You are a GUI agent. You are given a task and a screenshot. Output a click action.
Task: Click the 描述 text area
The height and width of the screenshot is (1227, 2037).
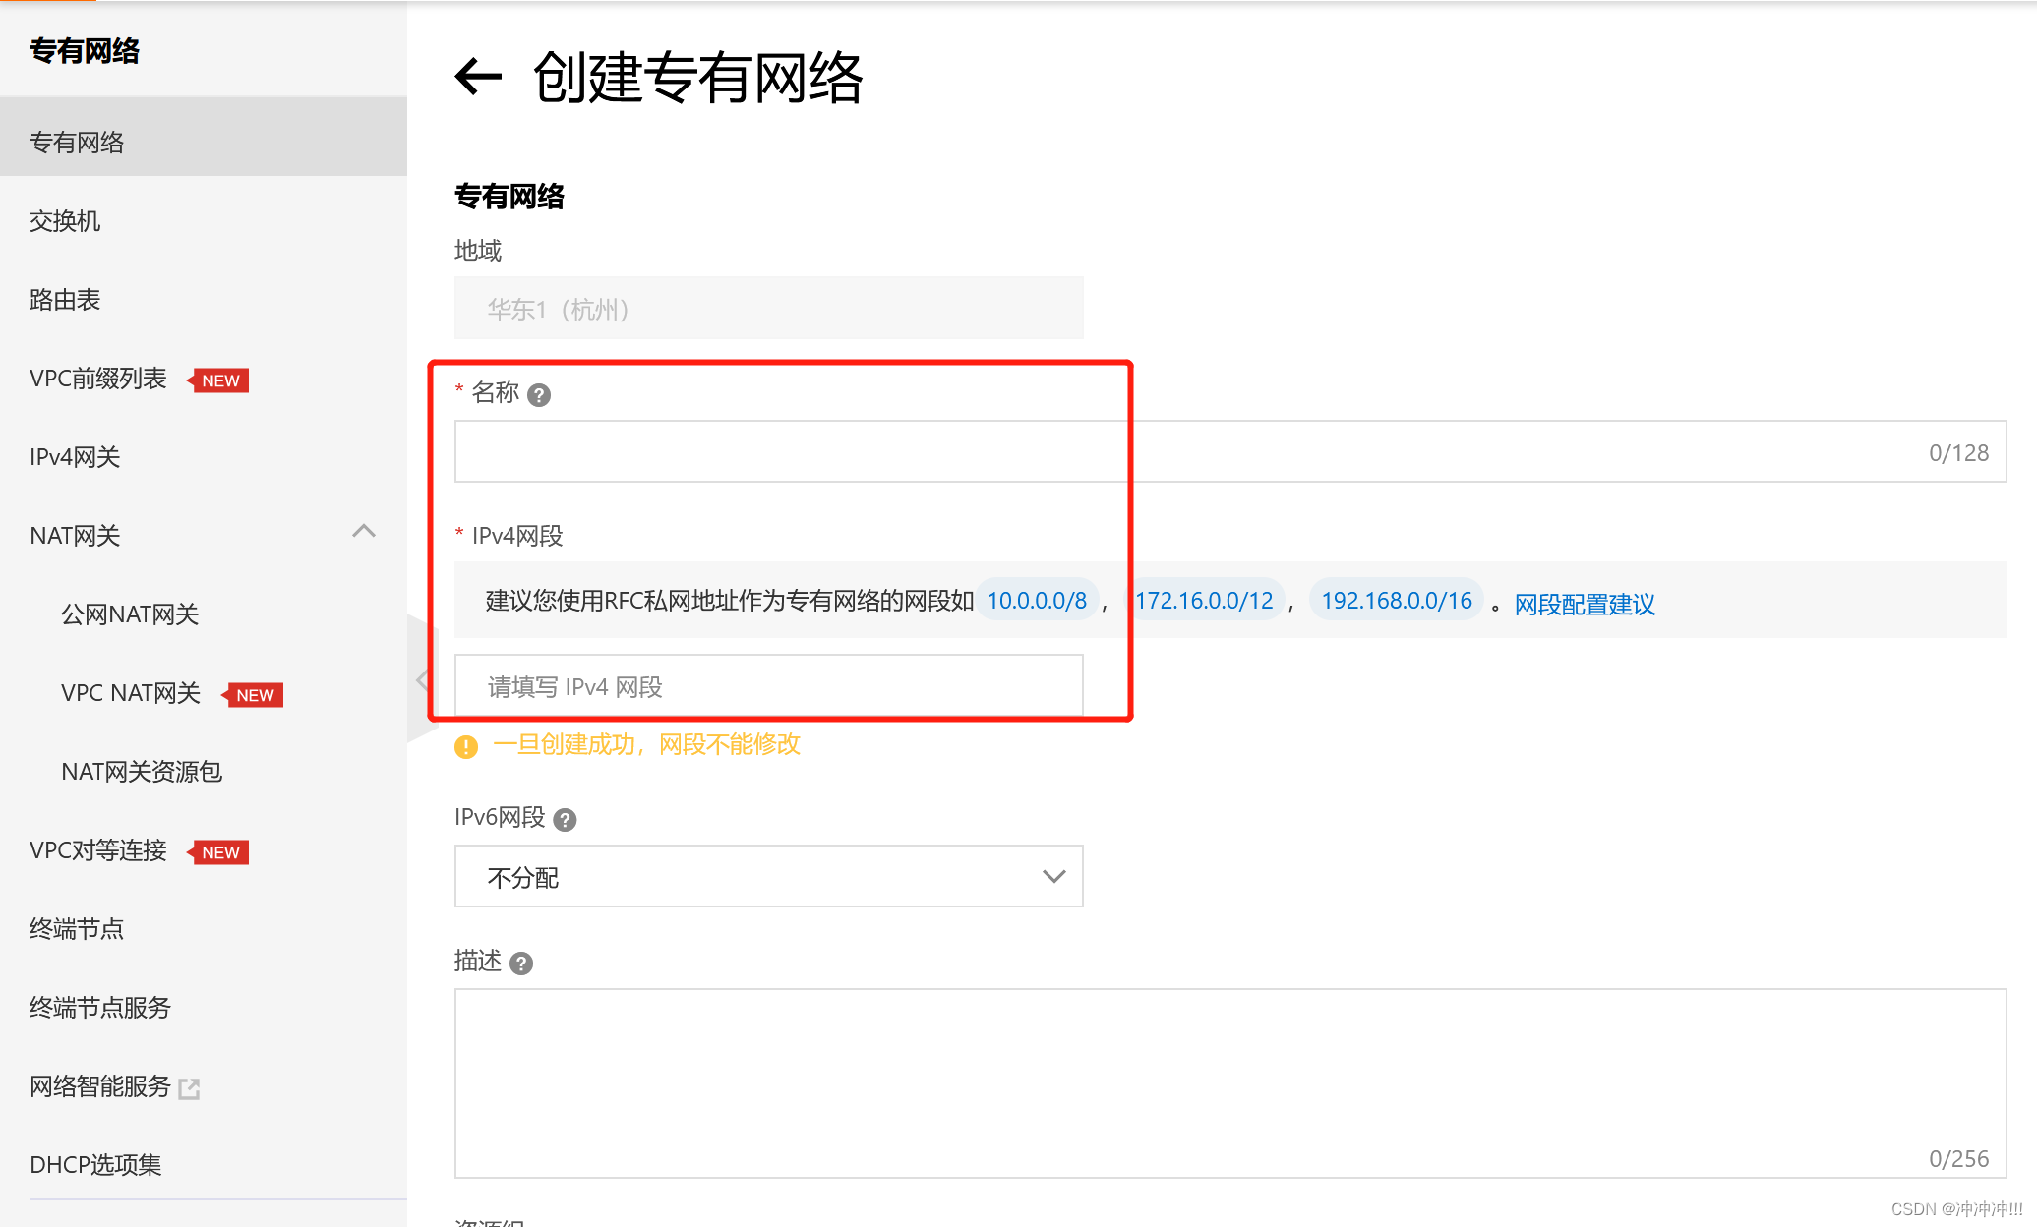click(1229, 1081)
